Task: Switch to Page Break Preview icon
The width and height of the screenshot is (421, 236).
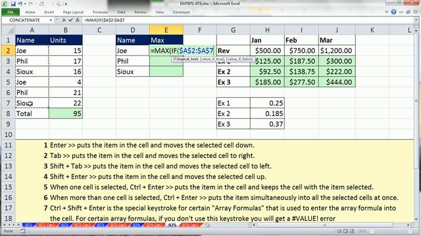Action: click(x=352, y=231)
